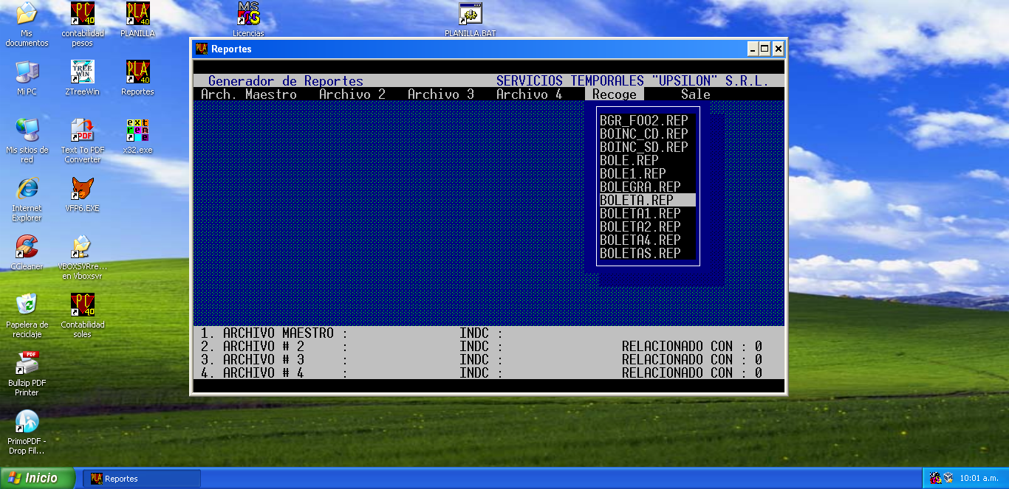Screen dimensions: 1009x489
Task: Click the 1. ARCHIVO MAESTRO line
Action: click(x=488, y=333)
